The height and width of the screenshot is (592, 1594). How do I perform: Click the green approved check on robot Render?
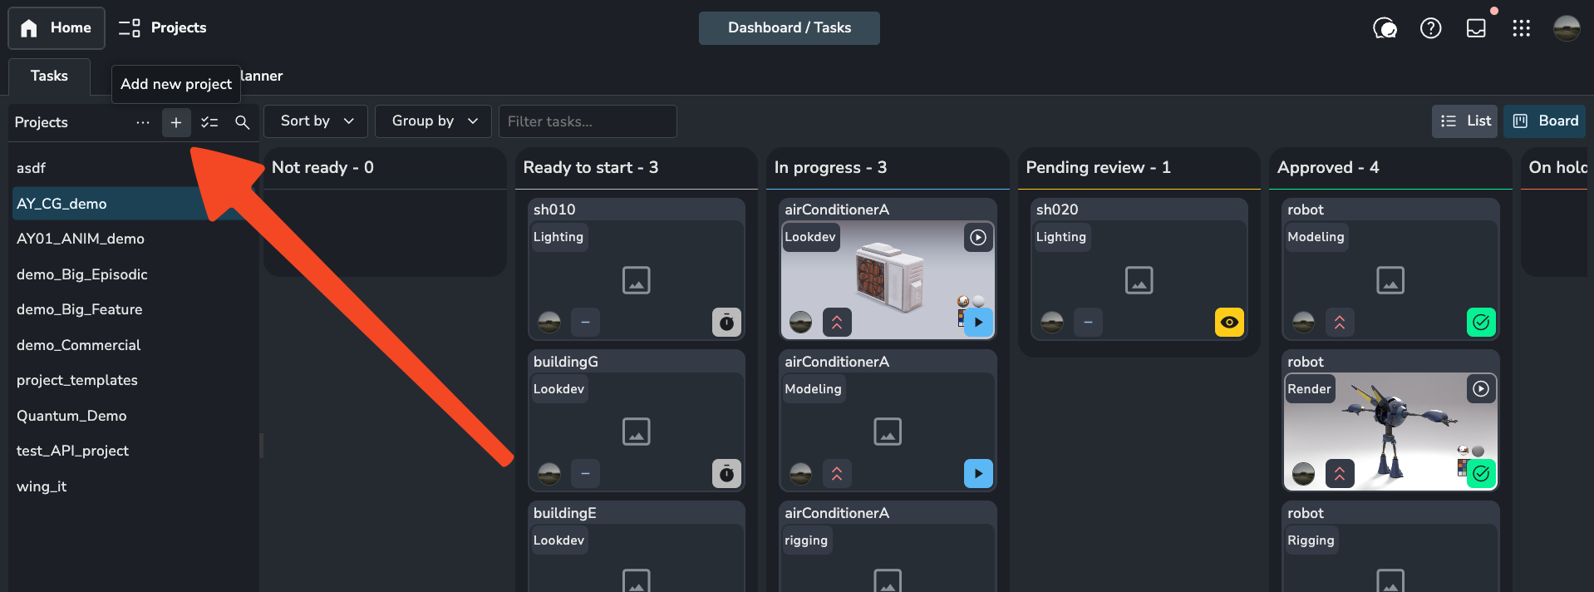[x=1481, y=473]
